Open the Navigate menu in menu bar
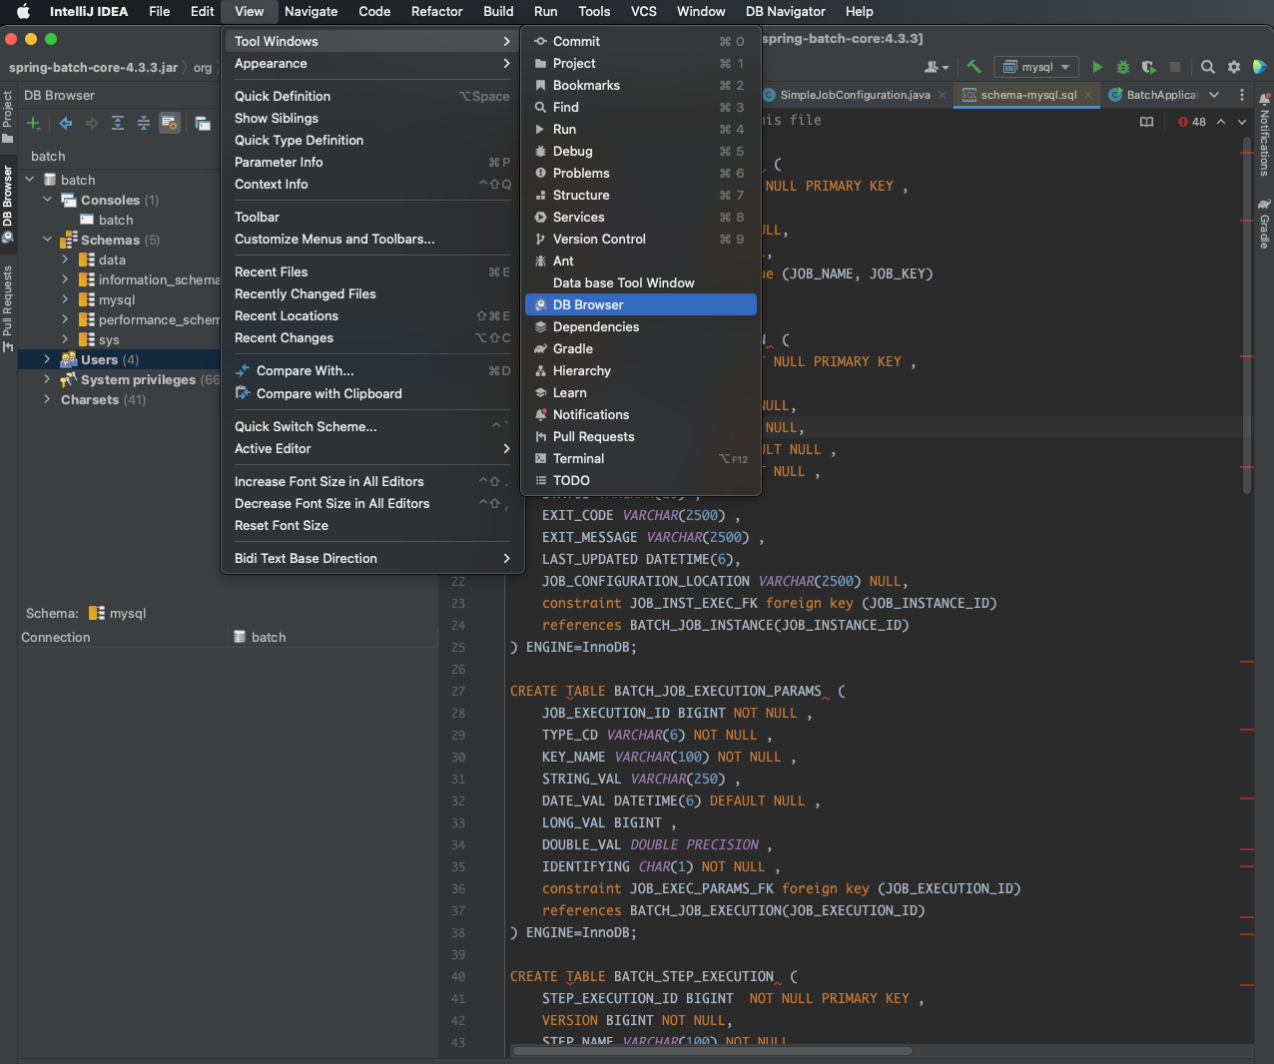Image resolution: width=1274 pixels, height=1064 pixels. pos(311,11)
